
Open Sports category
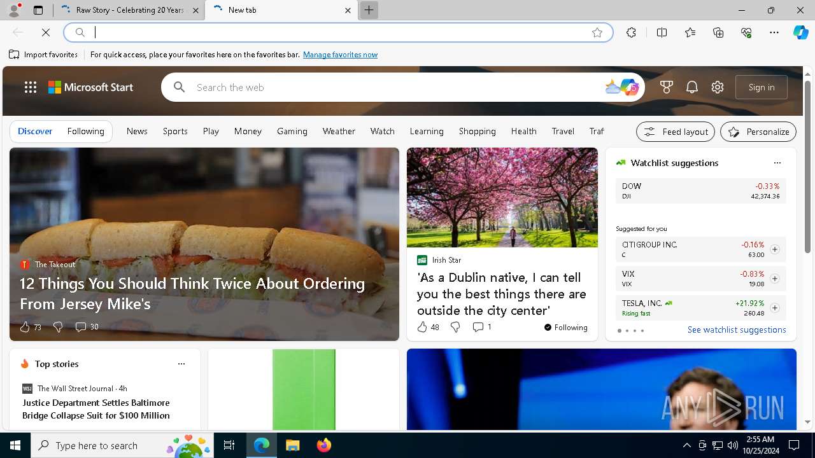click(x=175, y=131)
